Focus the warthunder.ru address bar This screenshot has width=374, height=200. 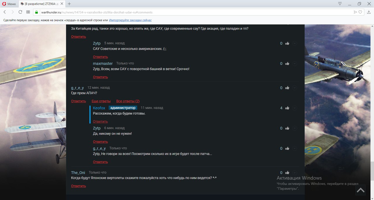click(193, 12)
